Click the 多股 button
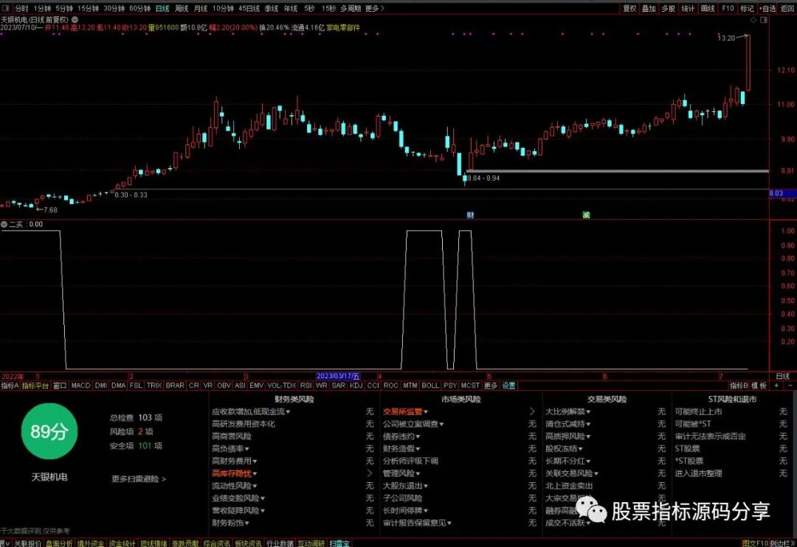 668,8
